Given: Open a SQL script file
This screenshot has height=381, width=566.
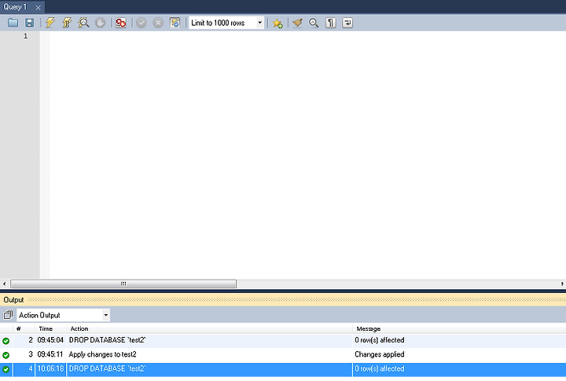Looking at the screenshot, I should pyautogui.click(x=13, y=23).
